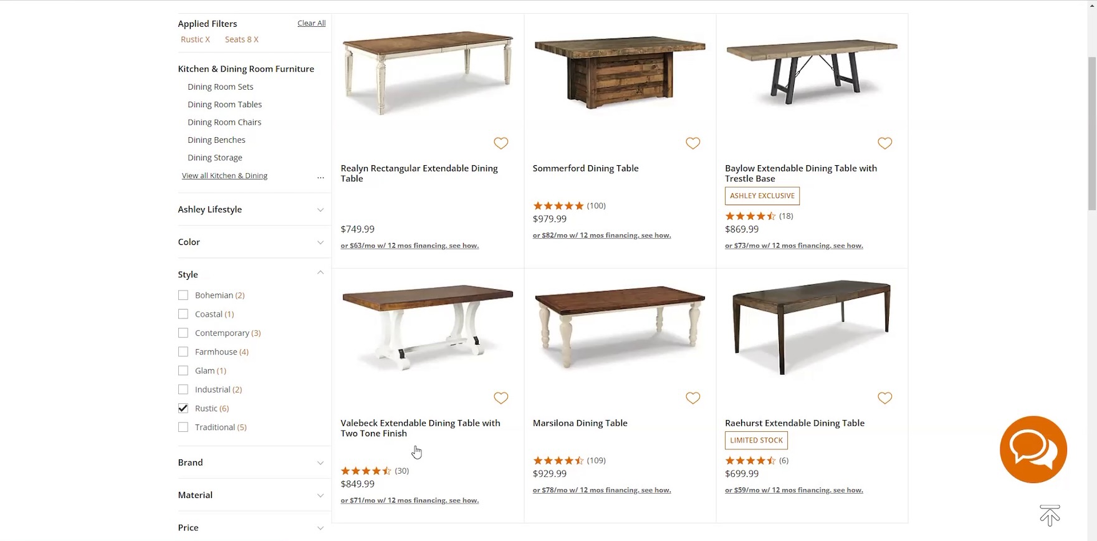Expand the Brand filter section
Screen dimensions: 1097x541
pyautogui.click(x=251, y=462)
